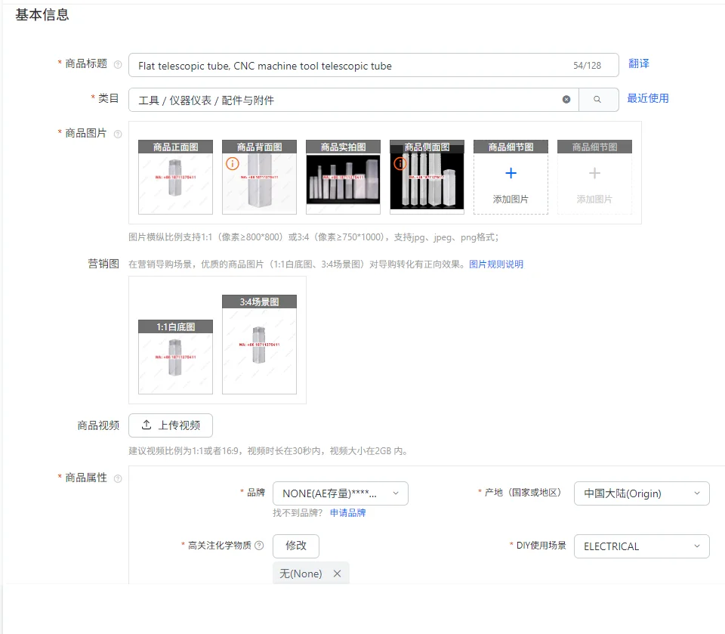Clear the category field with the X icon

pyautogui.click(x=566, y=100)
